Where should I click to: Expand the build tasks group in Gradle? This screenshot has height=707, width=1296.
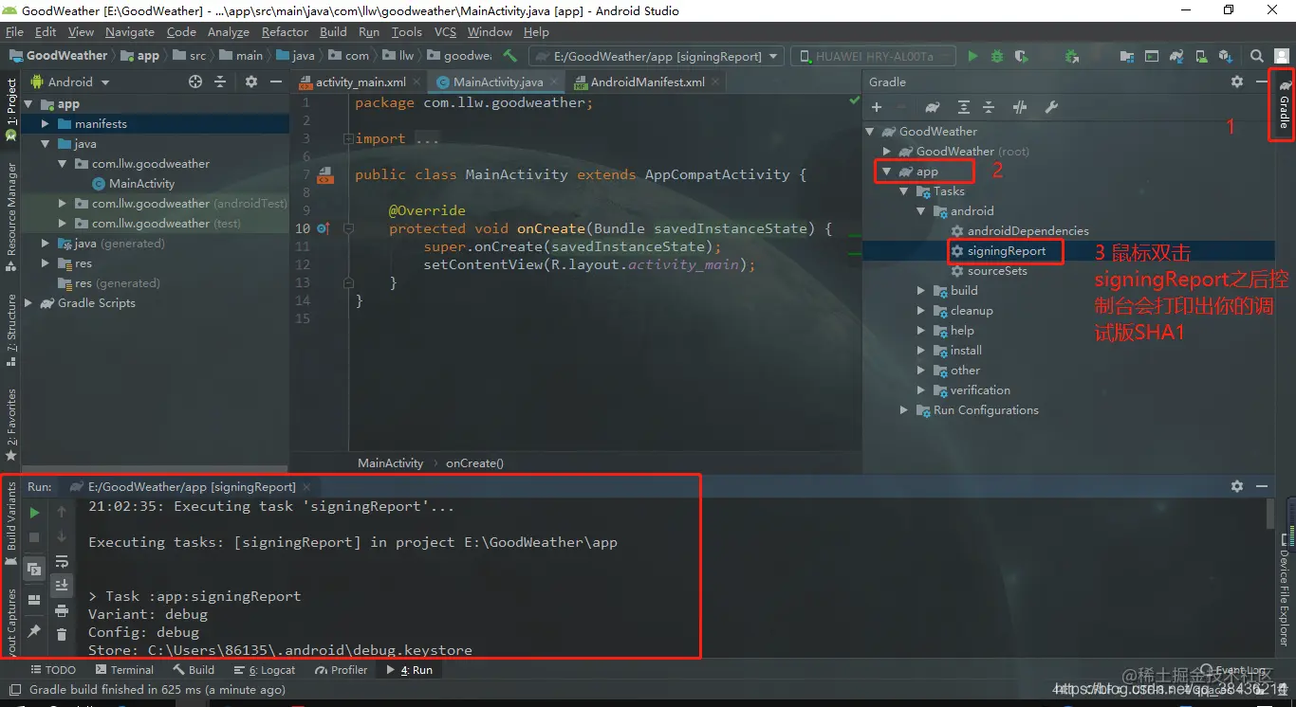(x=920, y=290)
